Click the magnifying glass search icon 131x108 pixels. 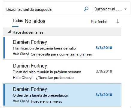click(86, 9)
